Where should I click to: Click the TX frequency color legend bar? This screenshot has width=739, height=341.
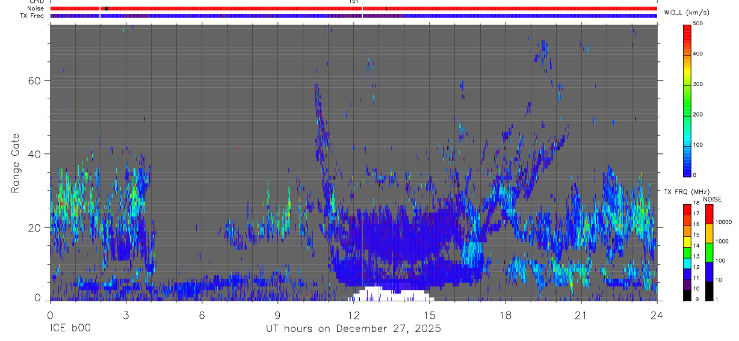pos(687,253)
